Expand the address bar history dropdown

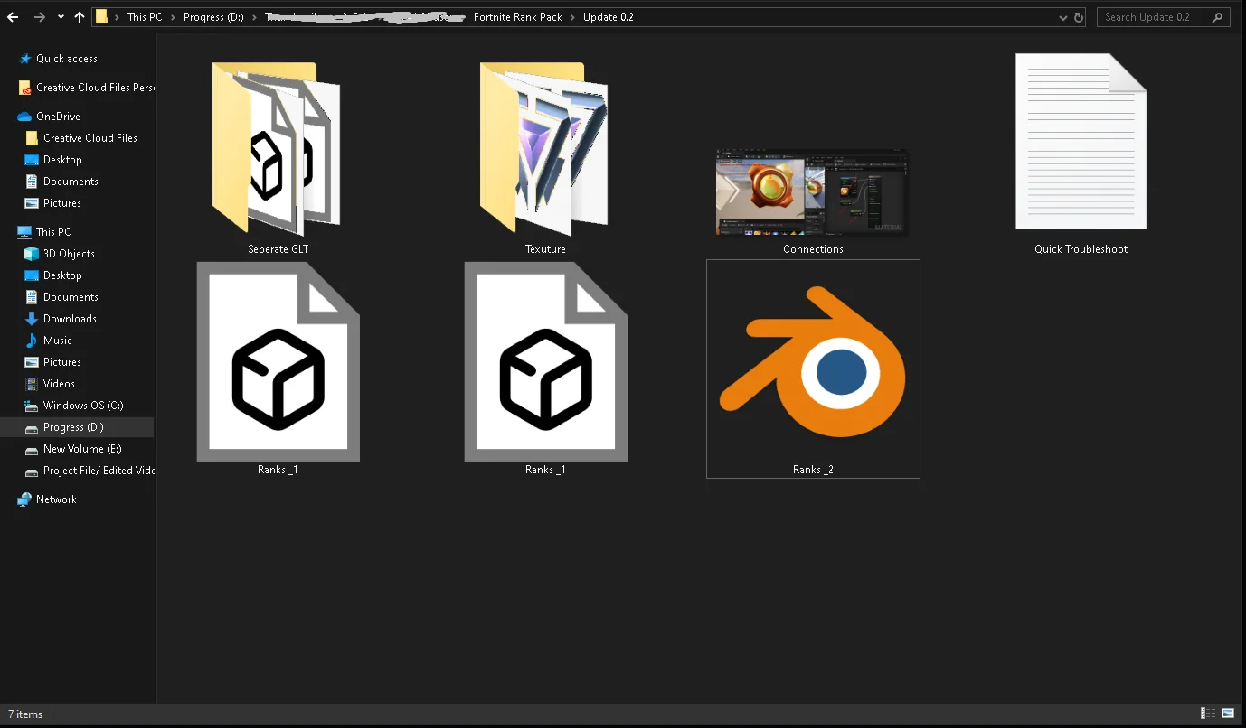tap(1062, 17)
